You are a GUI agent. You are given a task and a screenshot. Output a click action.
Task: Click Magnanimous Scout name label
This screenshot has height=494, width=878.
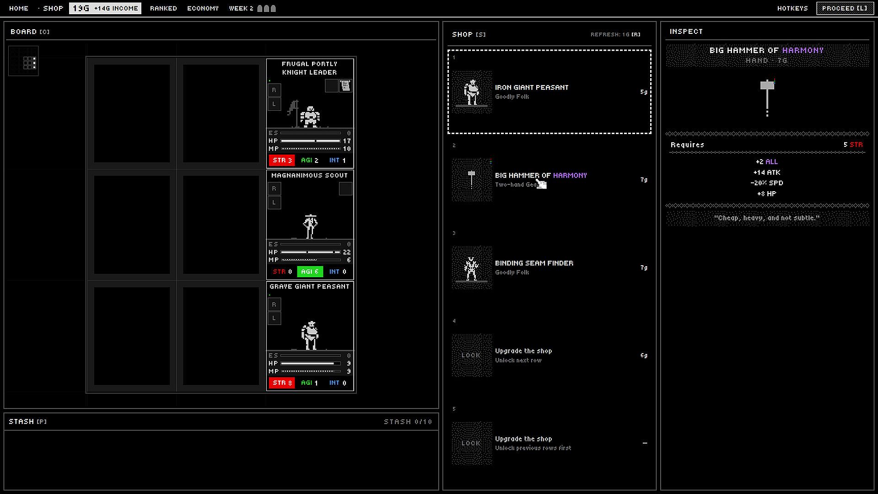pyautogui.click(x=310, y=175)
